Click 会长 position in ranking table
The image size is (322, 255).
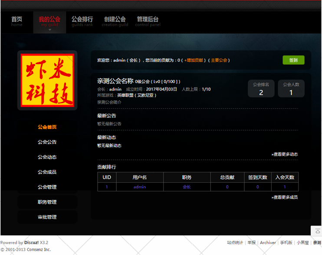click(187, 187)
